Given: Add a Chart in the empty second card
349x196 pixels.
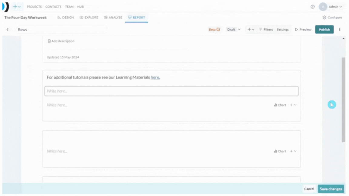Looking at the screenshot, I should [280, 151].
